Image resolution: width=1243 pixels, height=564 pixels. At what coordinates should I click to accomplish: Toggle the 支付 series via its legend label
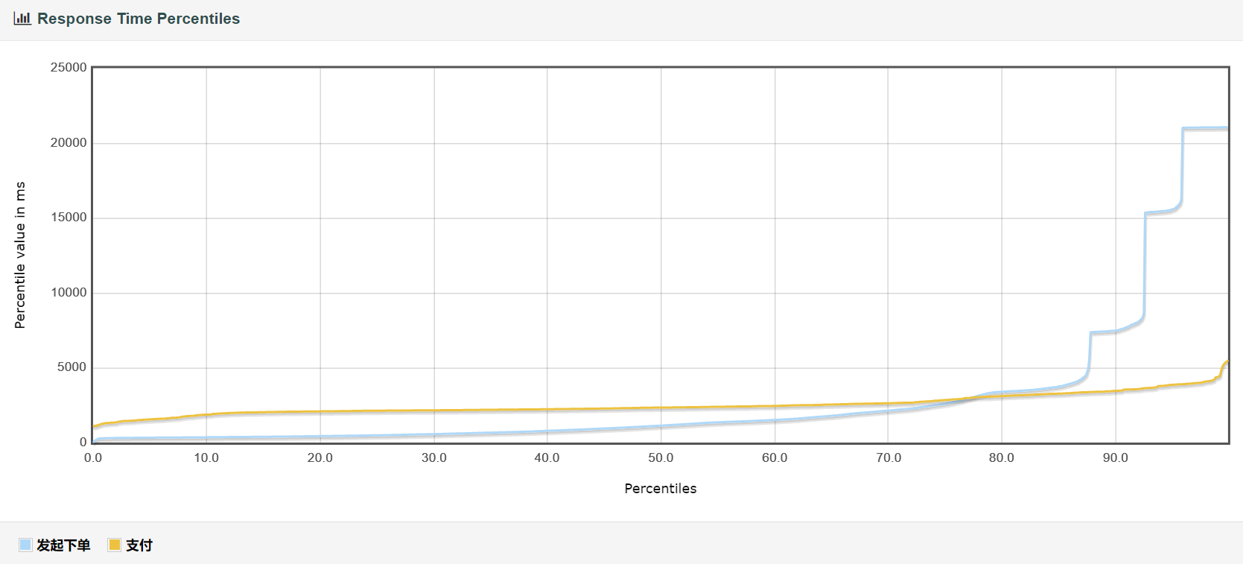click(x=139, y=545)
